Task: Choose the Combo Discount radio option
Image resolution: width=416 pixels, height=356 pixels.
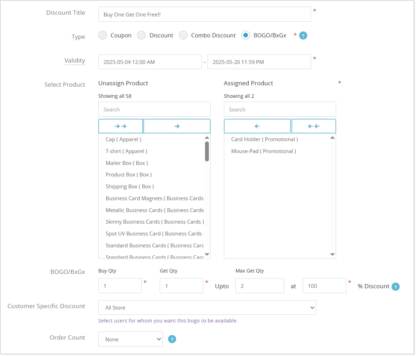Action: click(183, 35)
